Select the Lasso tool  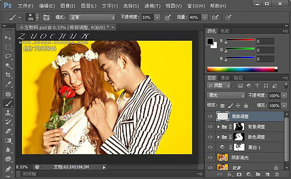point(8,56)
